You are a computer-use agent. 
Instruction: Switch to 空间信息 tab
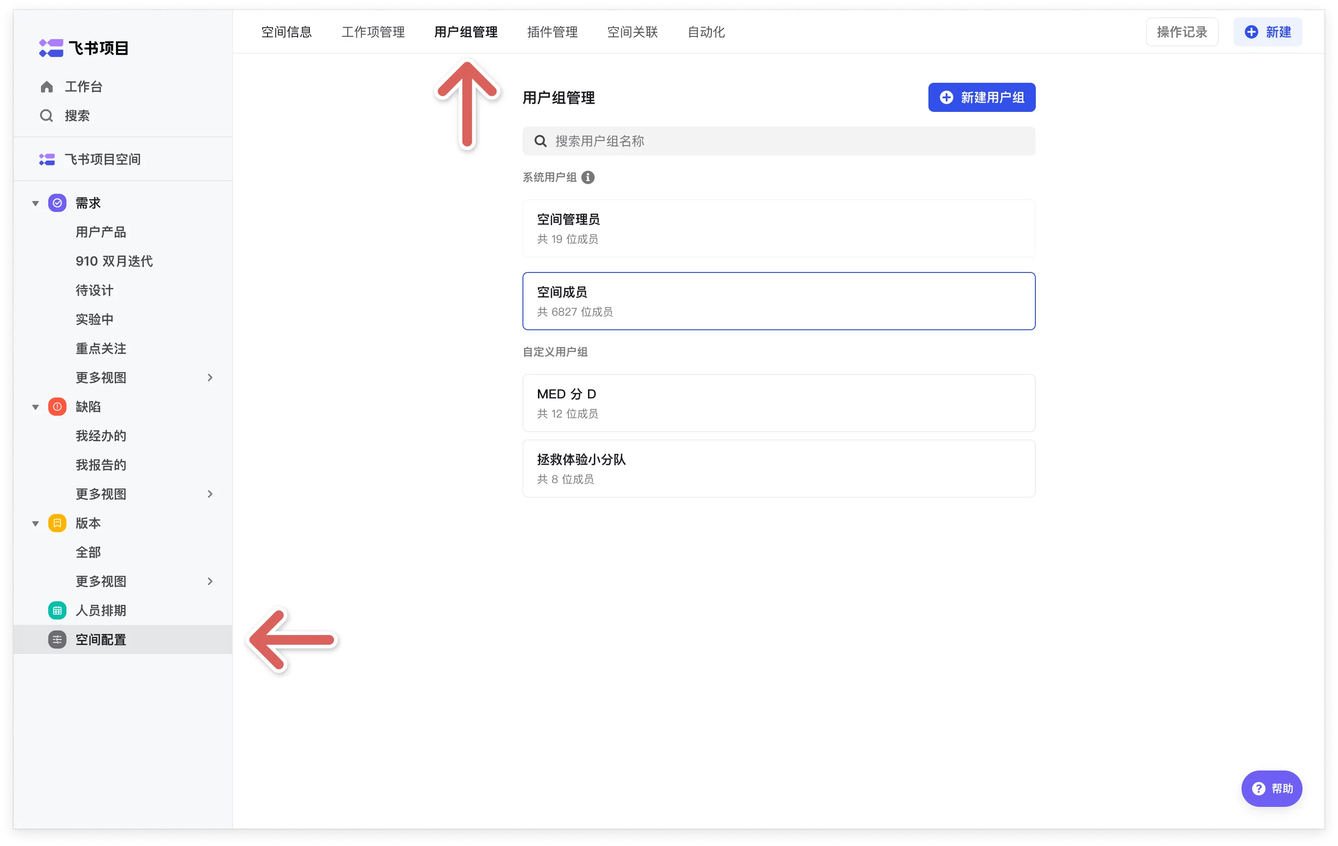pyautogui.click(x=287, y=32)
